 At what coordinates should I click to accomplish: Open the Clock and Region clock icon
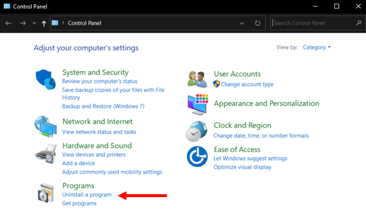pos(196,131)
